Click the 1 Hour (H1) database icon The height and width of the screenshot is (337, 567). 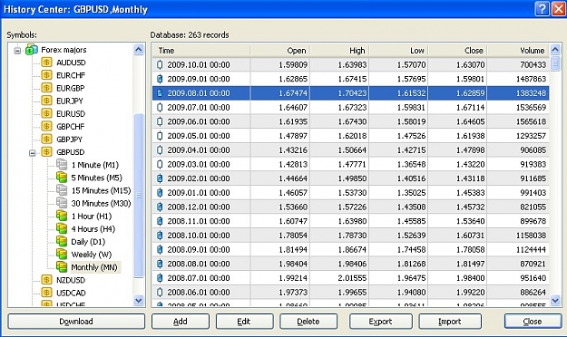click(62, 216)
